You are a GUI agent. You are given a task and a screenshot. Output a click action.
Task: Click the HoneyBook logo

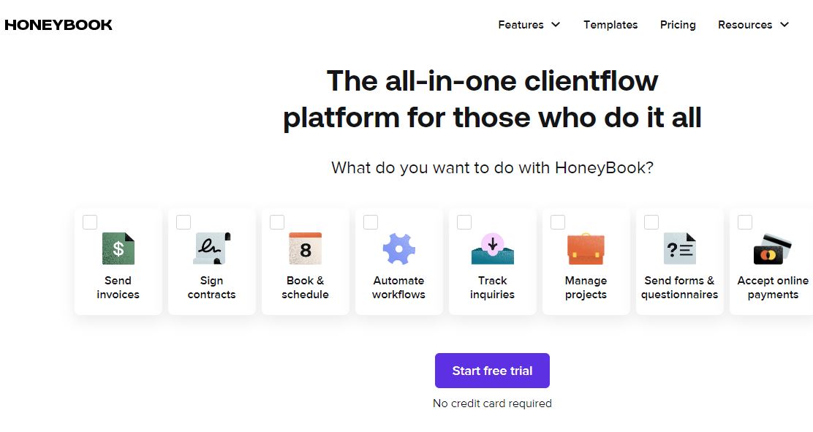58,25
